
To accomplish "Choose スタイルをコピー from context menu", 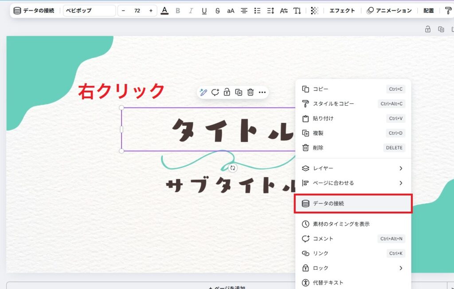I will point(333,104).
